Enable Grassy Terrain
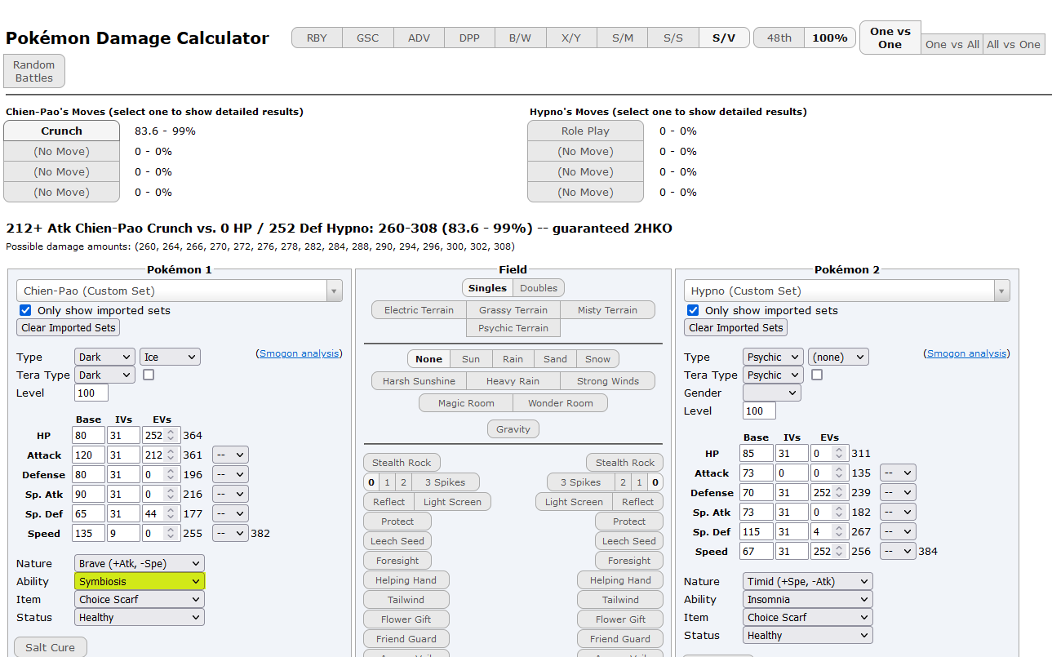Viewport: 1052px width, 657px height. 513,309
